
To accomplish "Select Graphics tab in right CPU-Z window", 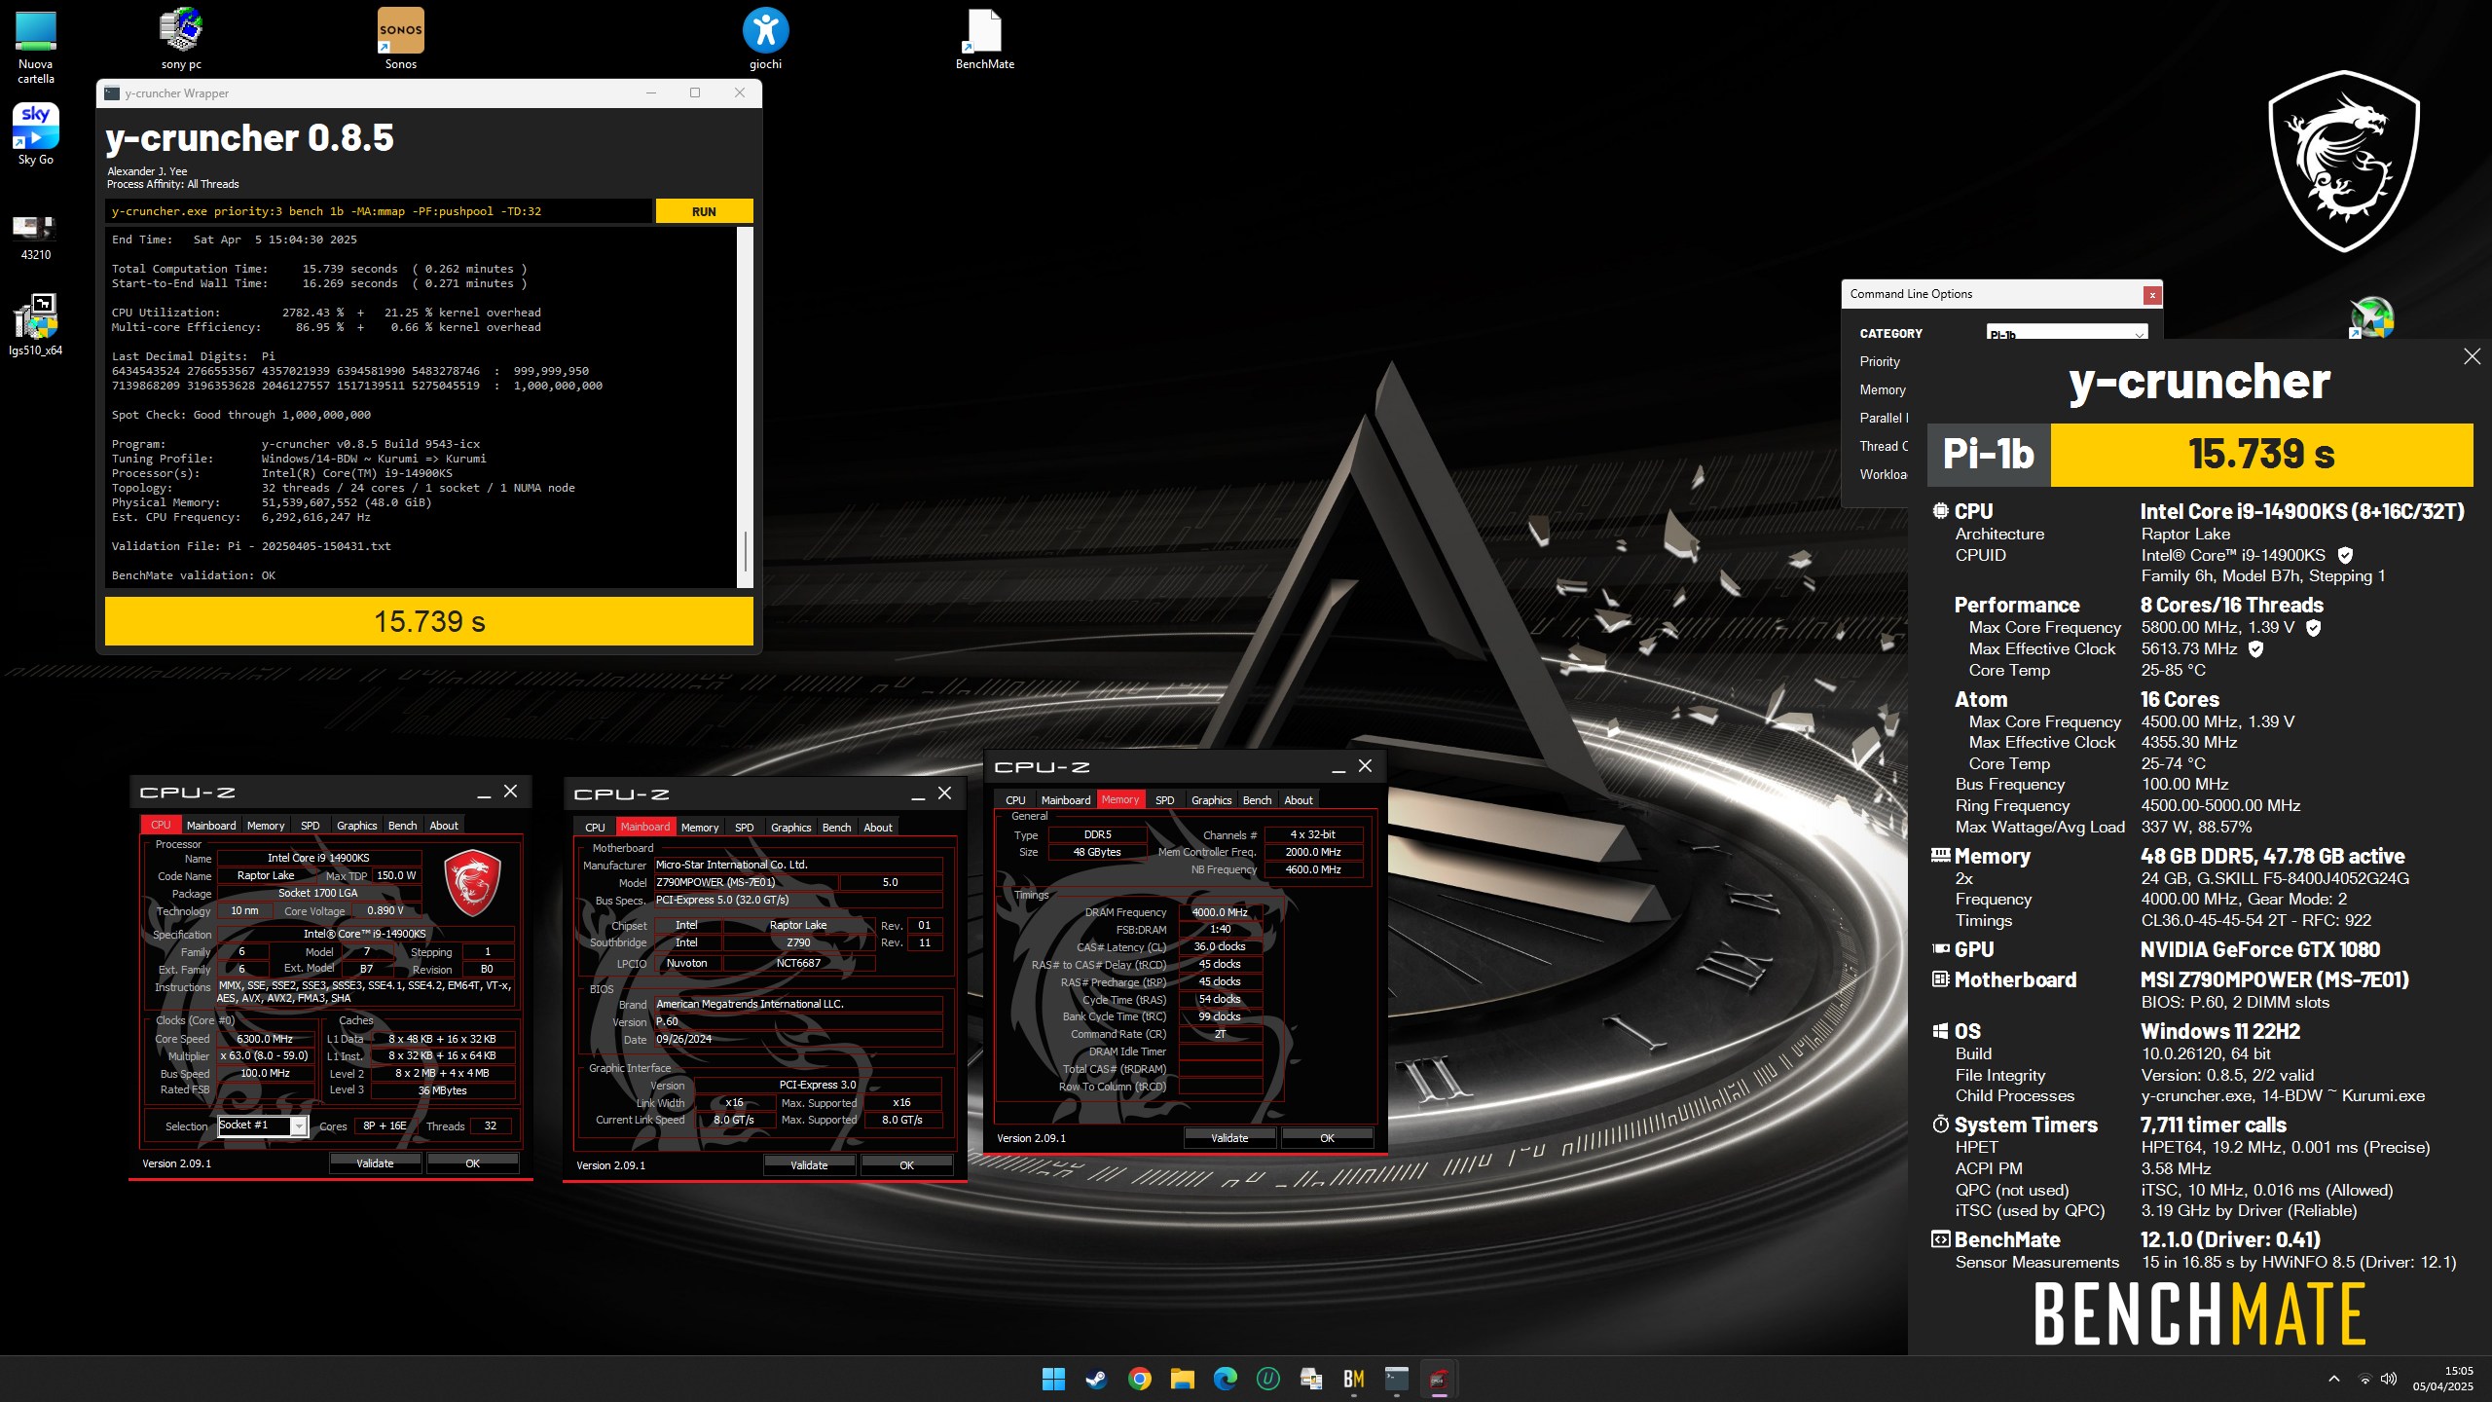I will 1211,800.
